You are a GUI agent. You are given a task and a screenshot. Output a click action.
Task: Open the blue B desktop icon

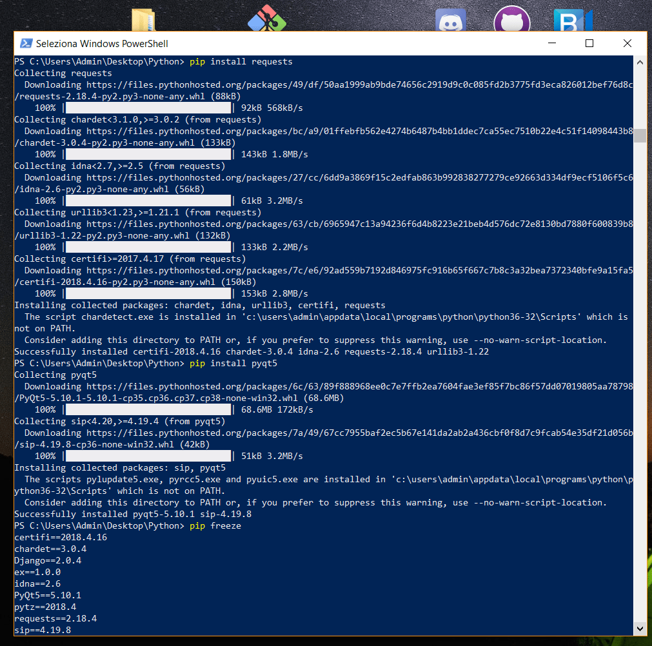(x=573, y=20)
